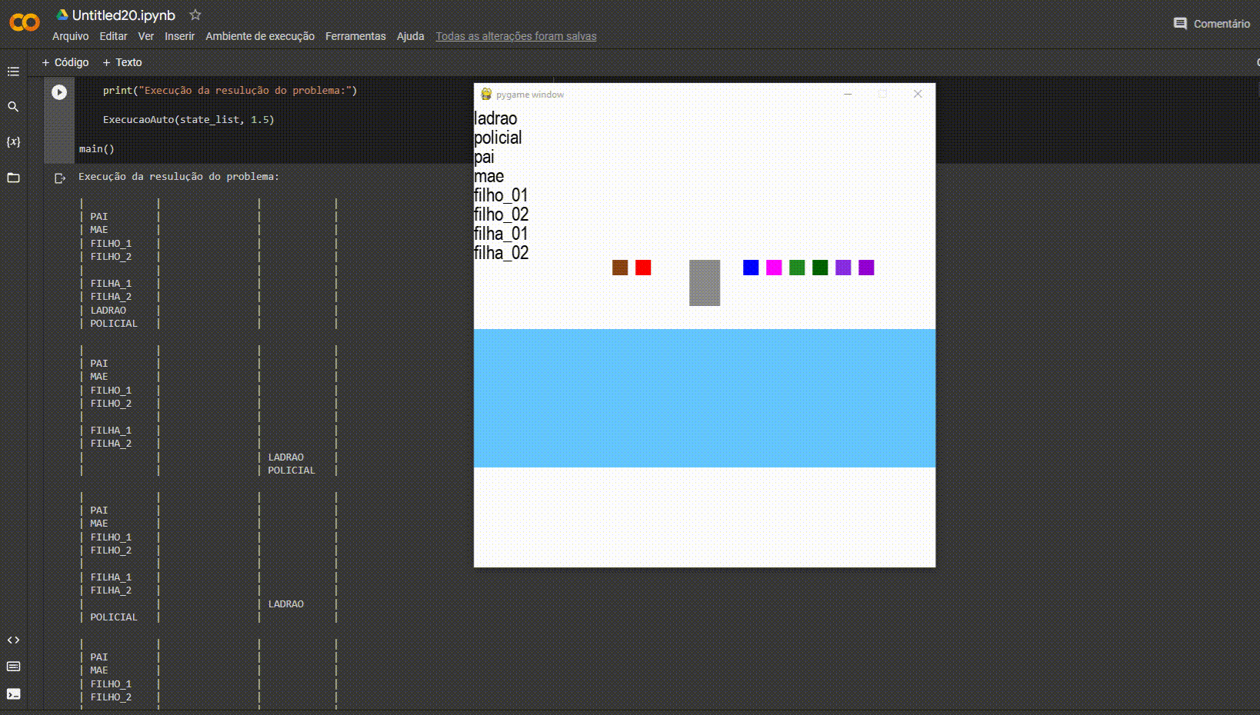Open the Ambiente de execução menu
The height and width of the screenshot is (715, 1260).
click(x=260, y=36)
